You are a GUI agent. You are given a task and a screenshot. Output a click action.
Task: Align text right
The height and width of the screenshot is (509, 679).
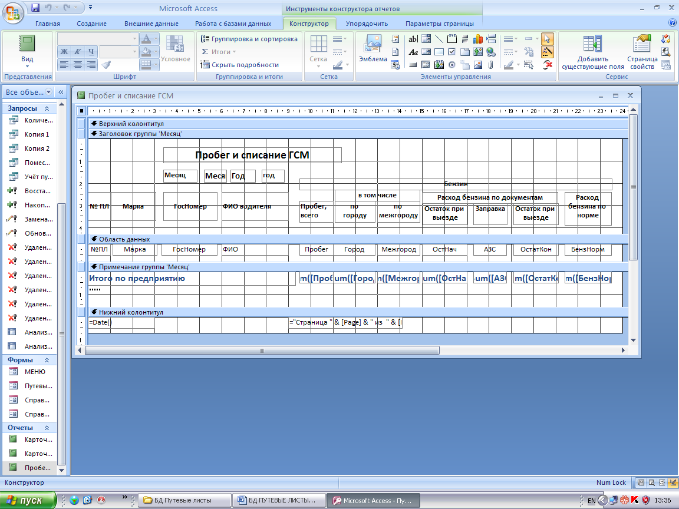(91, 65)
